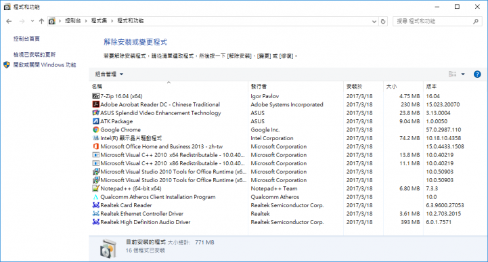Click 程式和功能 breadcrumb segment
488x262 pixels.
(x=131, y=21)
